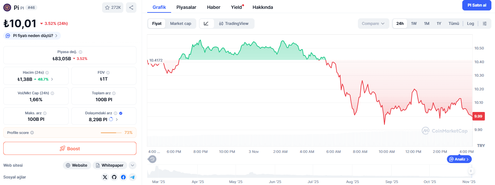This screenshot has width=495, height=185.
Task: Open info icon next to Toplam arz
Action: point(114,93)
